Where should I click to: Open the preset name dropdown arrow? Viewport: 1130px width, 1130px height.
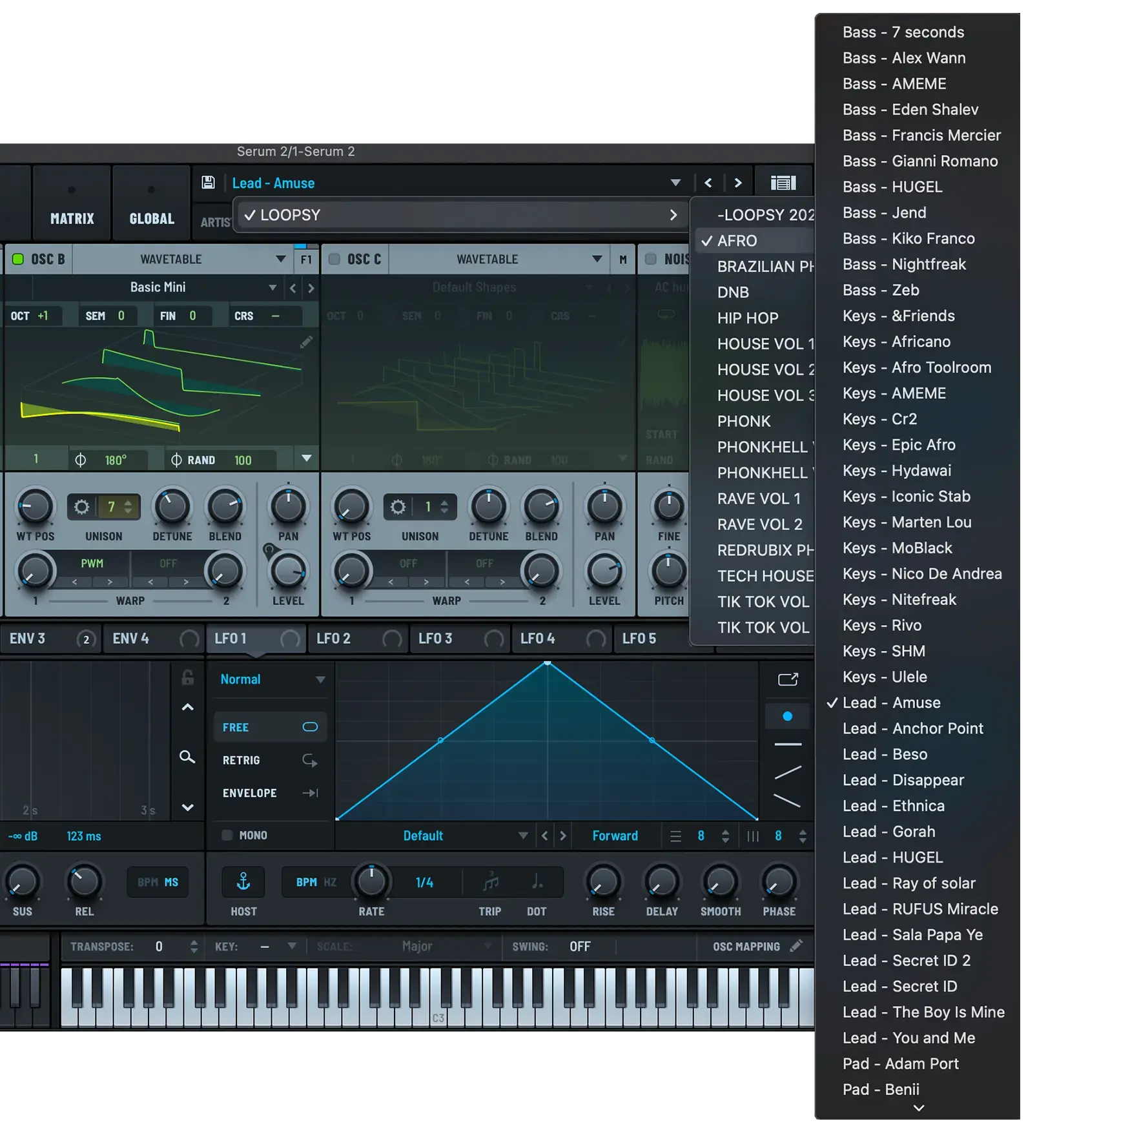[675, 183]
